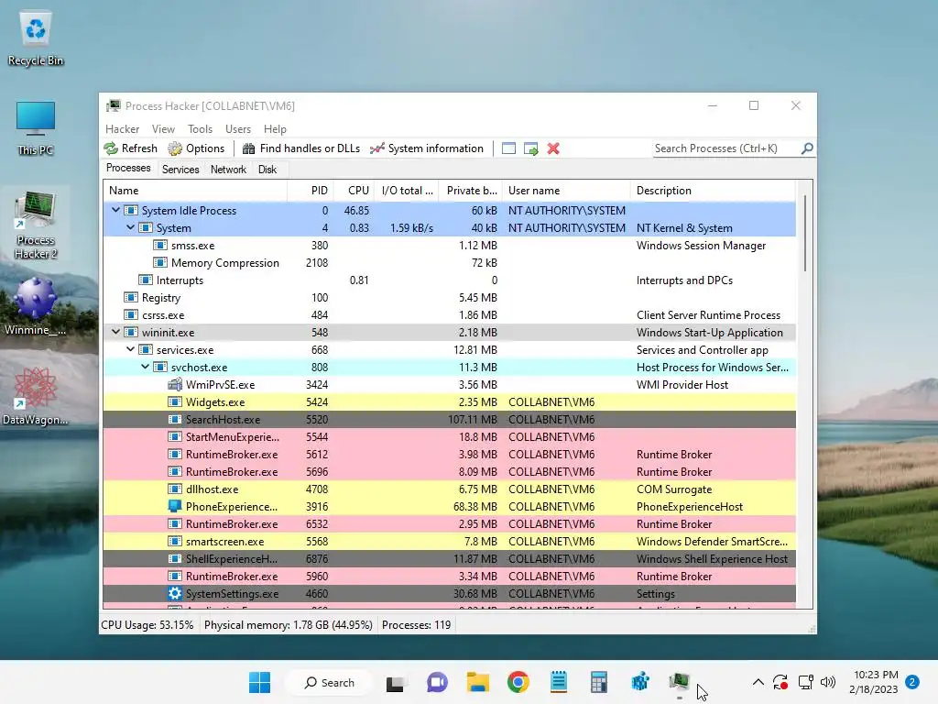Click the PhoneExperienceHost process icon
The height and width of the screenshot is (704, 938).
tap(175, 506)
